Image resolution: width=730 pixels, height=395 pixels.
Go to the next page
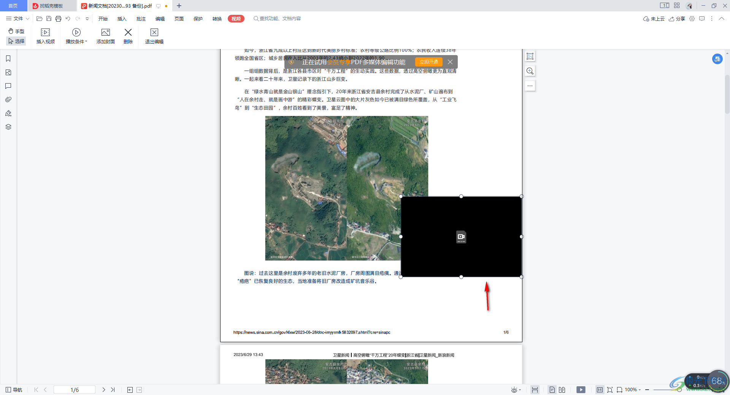click(x=104, y=390)
